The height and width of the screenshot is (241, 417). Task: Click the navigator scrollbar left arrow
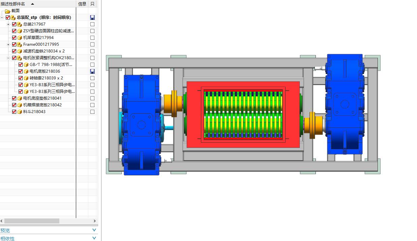[x=2, y=221]
